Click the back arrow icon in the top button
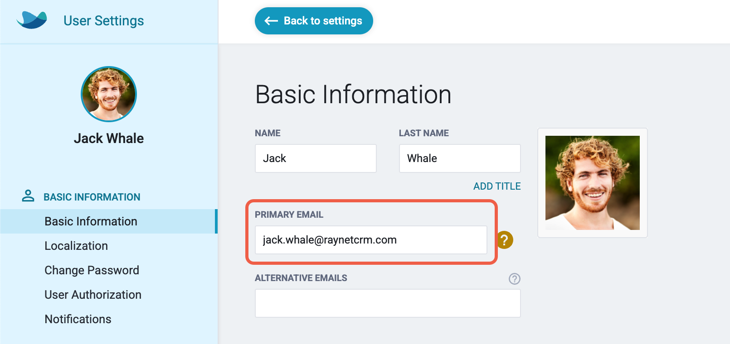 (x=271, y=21)
